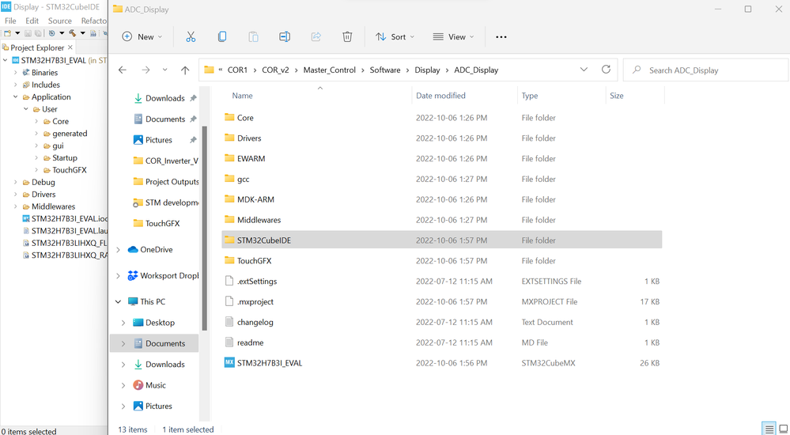
Task: Click the Rename icon in File Explorer toolbar
Action: [284, 37]
